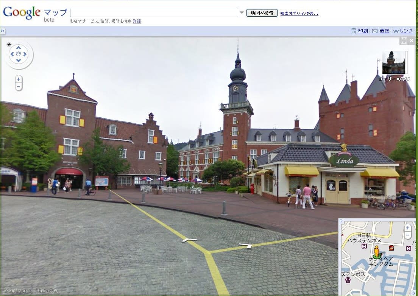Open the user photo thumbnail
The height and width of the screenshot is (296, 418).
(394, 62)
